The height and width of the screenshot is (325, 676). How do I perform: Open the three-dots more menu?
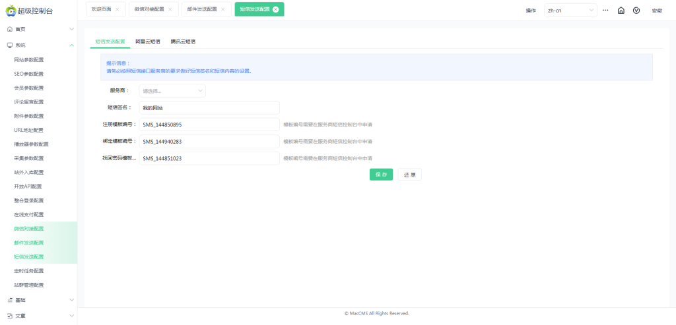point(605,11)
